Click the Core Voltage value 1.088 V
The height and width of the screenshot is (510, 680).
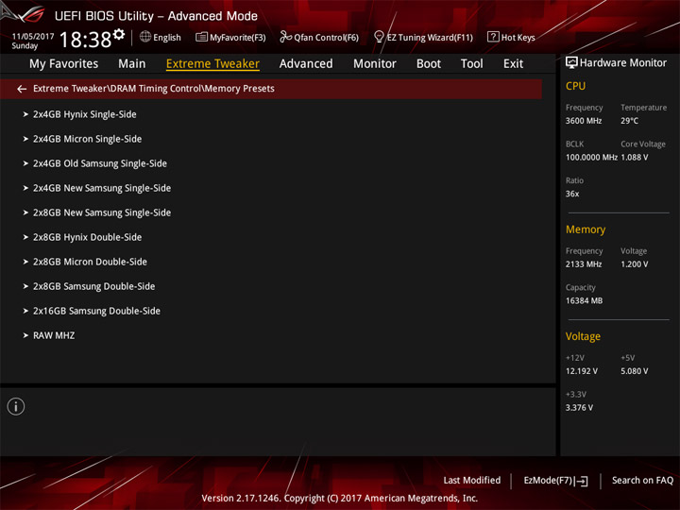tap(635, 158)
